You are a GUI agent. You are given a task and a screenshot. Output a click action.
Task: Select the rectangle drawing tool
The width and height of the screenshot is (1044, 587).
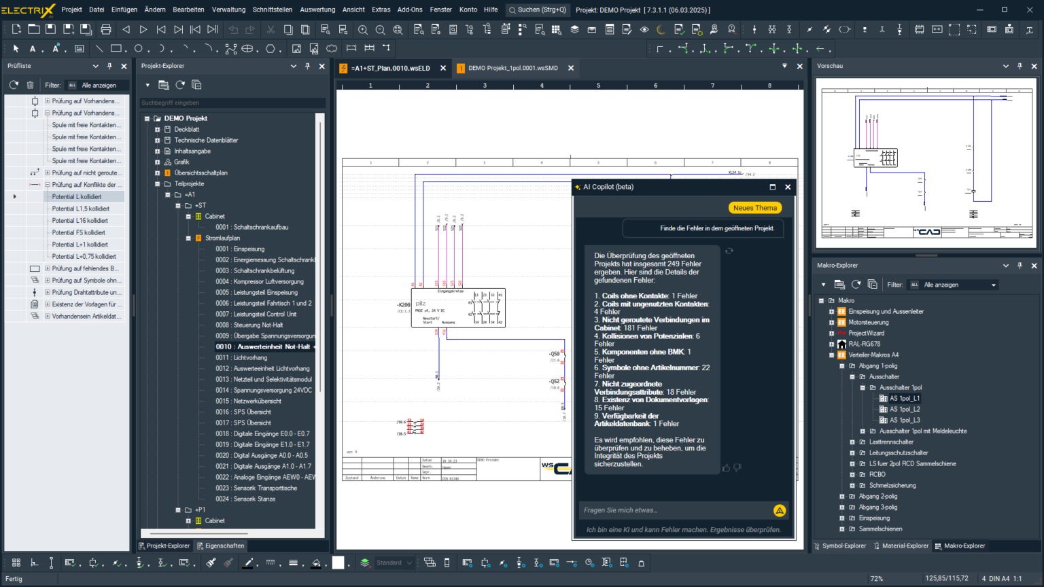116,49
